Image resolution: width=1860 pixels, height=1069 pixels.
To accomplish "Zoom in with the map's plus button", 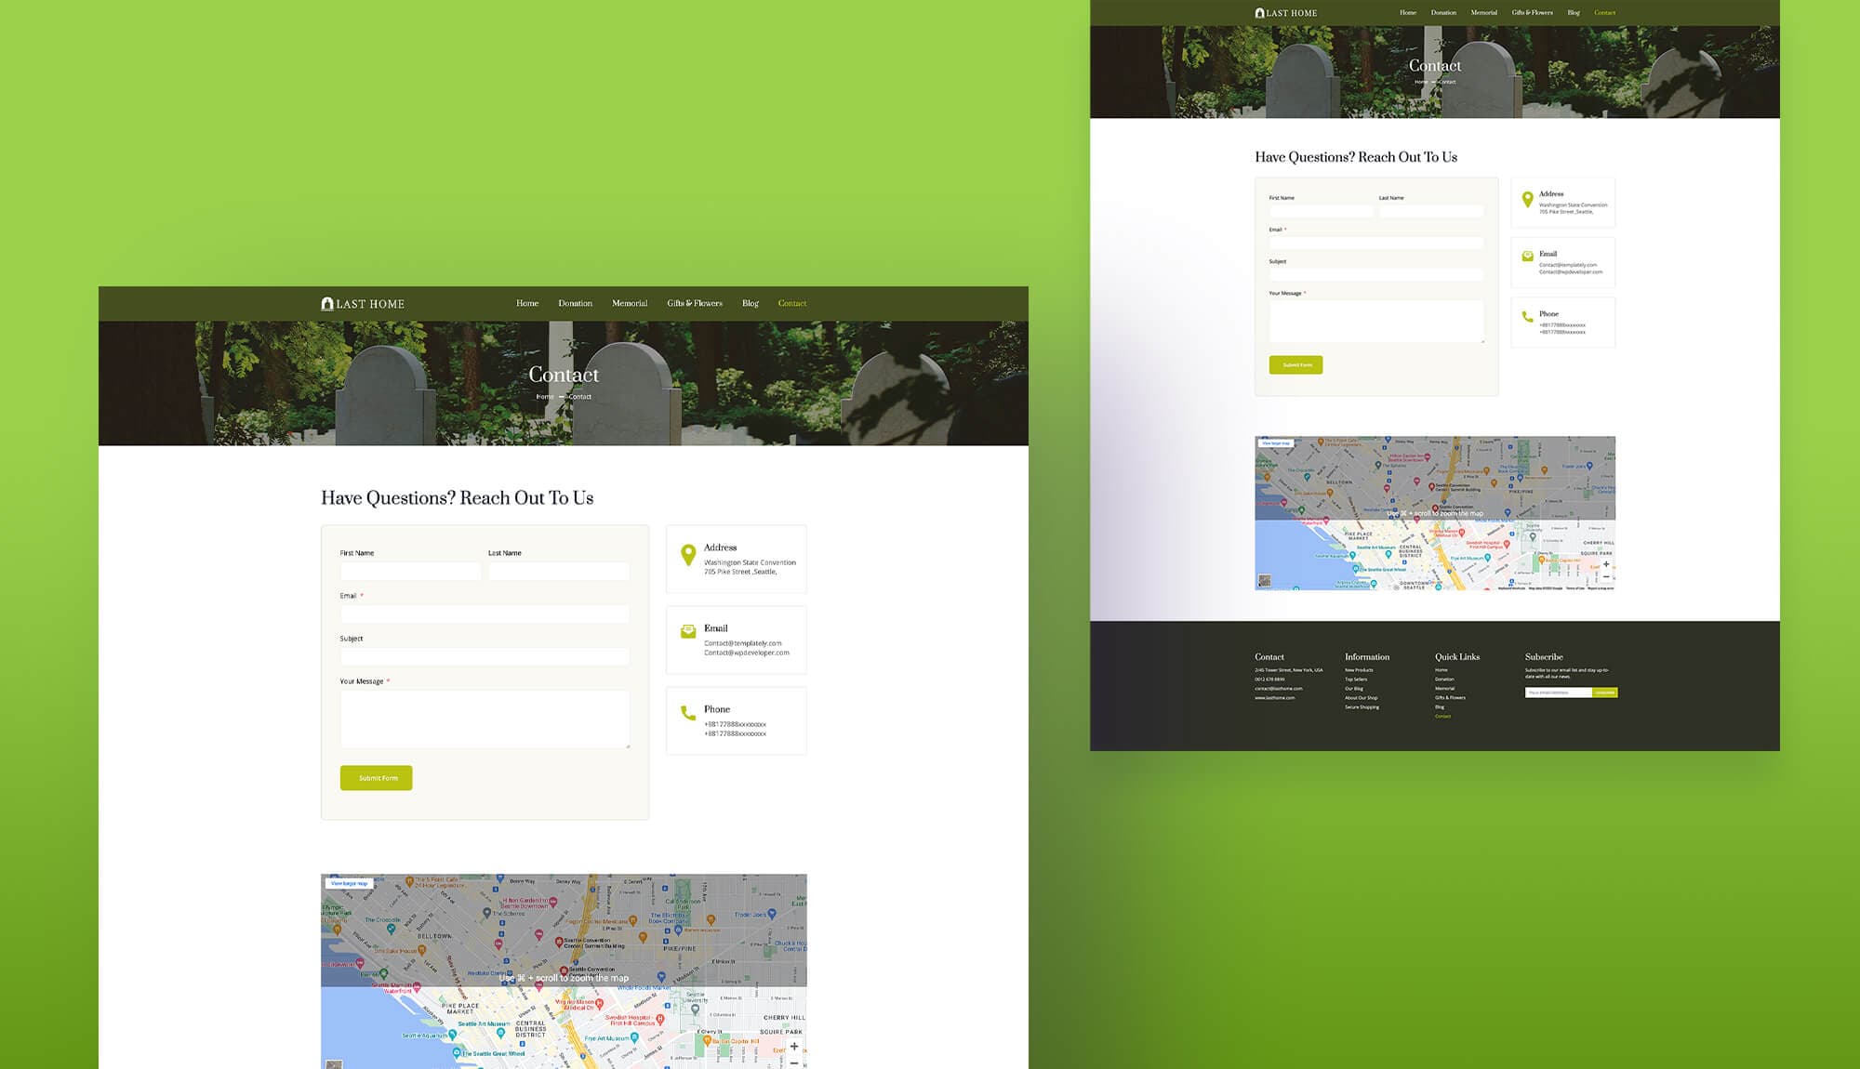I will (796, 1047).
